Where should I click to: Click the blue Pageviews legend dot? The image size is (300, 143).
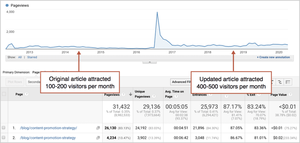[7, 6]
